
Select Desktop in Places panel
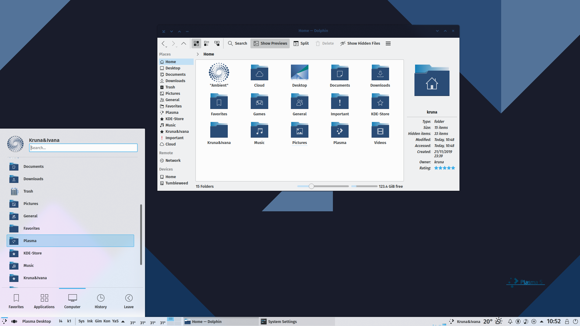(x=176, y=68)
